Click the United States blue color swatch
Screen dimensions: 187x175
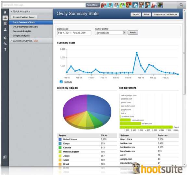60,139
